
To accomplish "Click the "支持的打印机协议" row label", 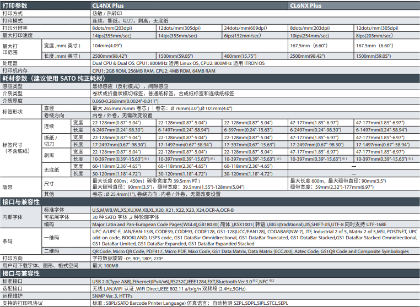I will (x=23, y=303).
